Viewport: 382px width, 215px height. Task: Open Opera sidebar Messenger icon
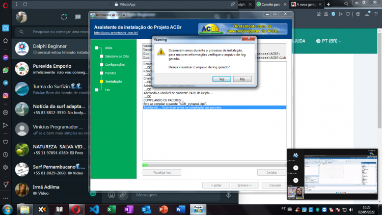pos(6,58)
